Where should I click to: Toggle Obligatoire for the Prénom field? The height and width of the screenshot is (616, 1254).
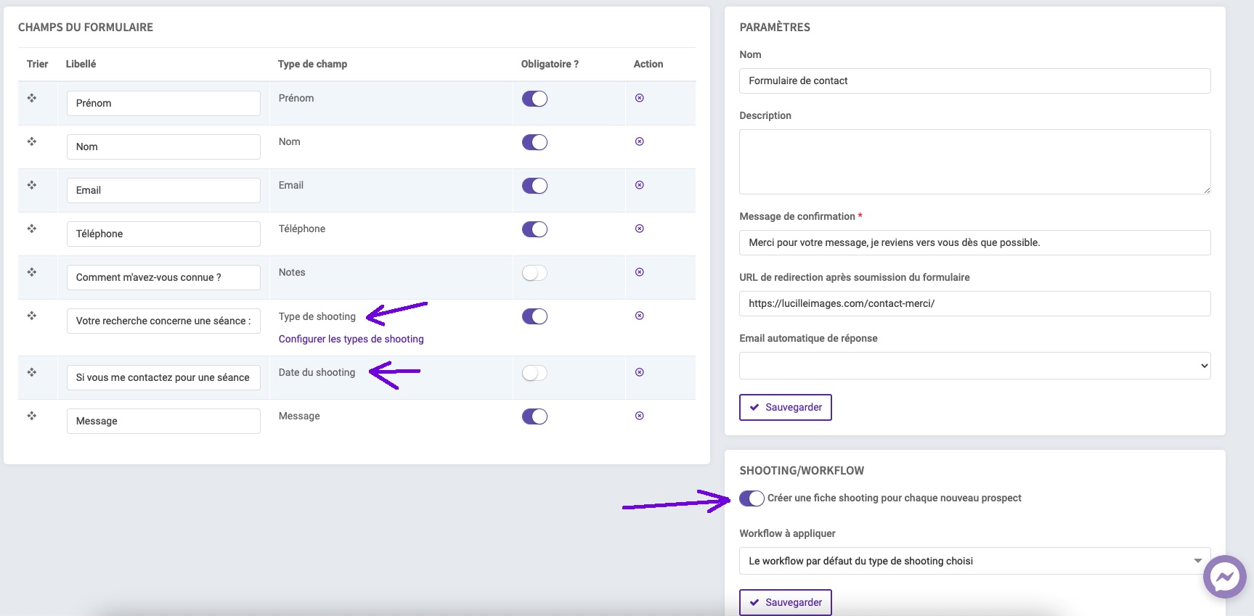tap(534, 99)
